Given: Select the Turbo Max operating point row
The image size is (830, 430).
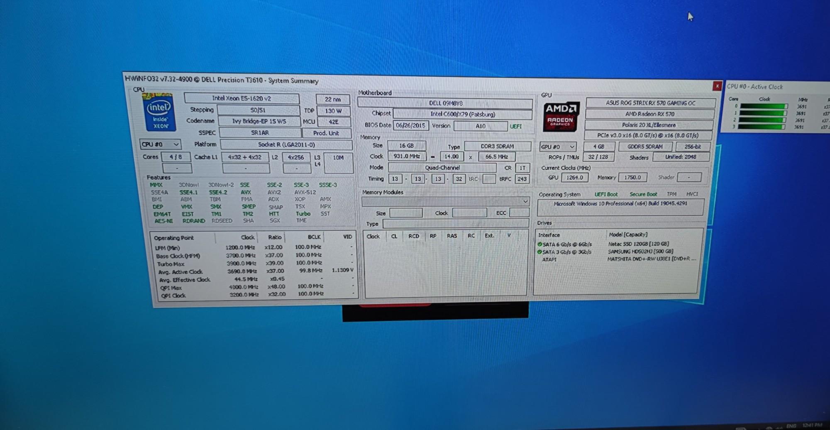Looking at the screenshot, I should pyautogui.click(x=254, y=263).
